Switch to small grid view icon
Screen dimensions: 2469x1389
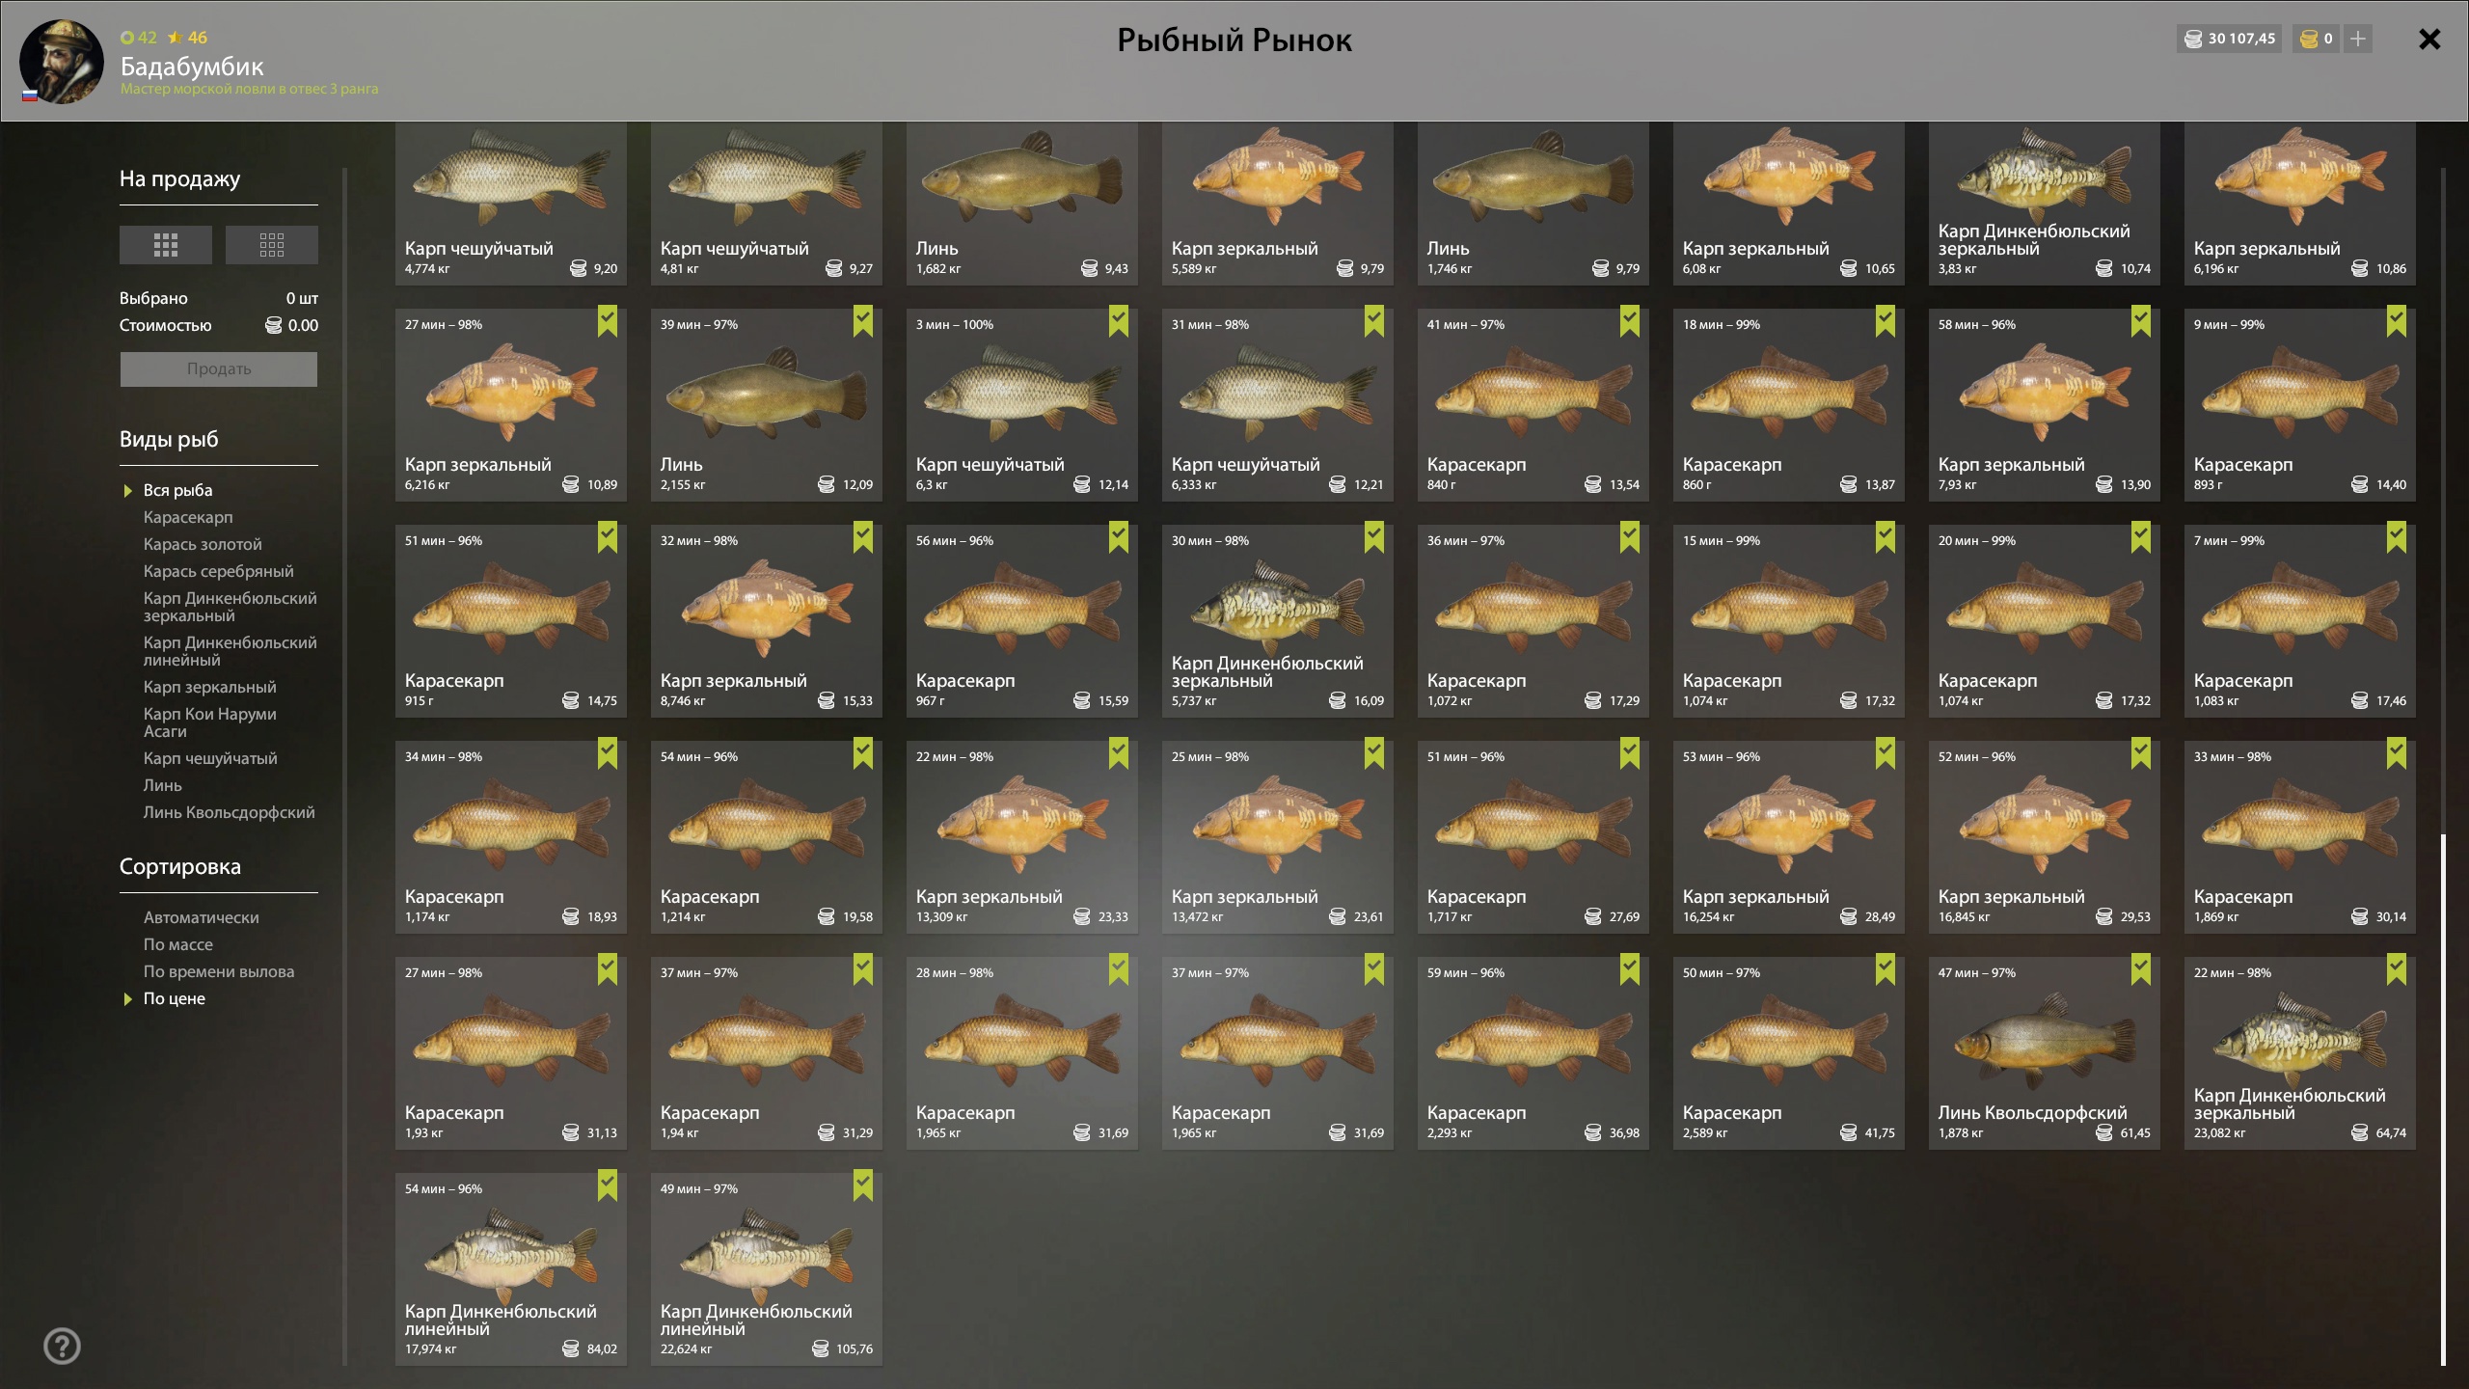click(x=272, y=245)
